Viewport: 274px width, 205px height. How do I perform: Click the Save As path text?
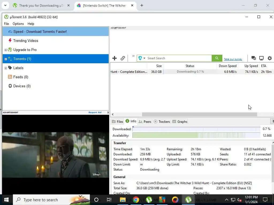[194, 183]
